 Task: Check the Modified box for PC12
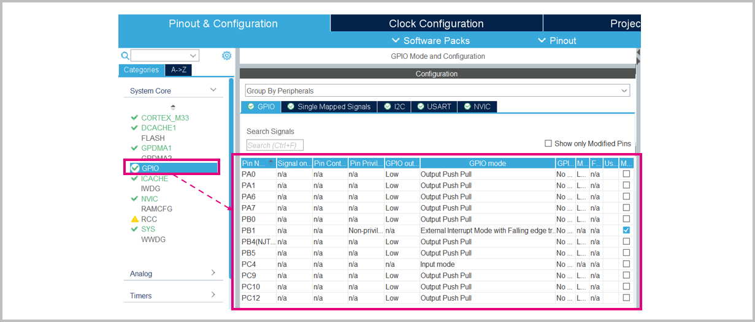(626, 298)
